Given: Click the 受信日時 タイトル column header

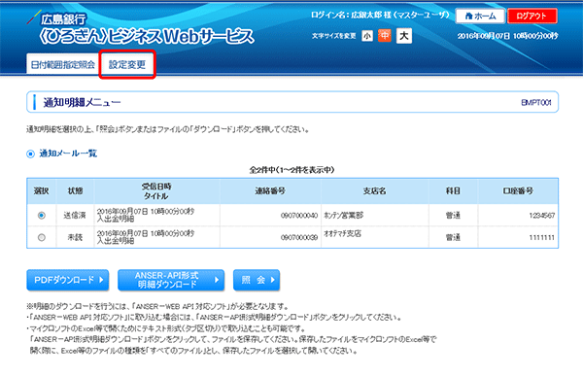Looking at the screenshot, I should tap(156, 191).
